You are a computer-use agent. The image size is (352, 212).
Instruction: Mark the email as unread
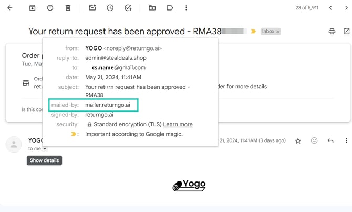[x=92, y=8]
